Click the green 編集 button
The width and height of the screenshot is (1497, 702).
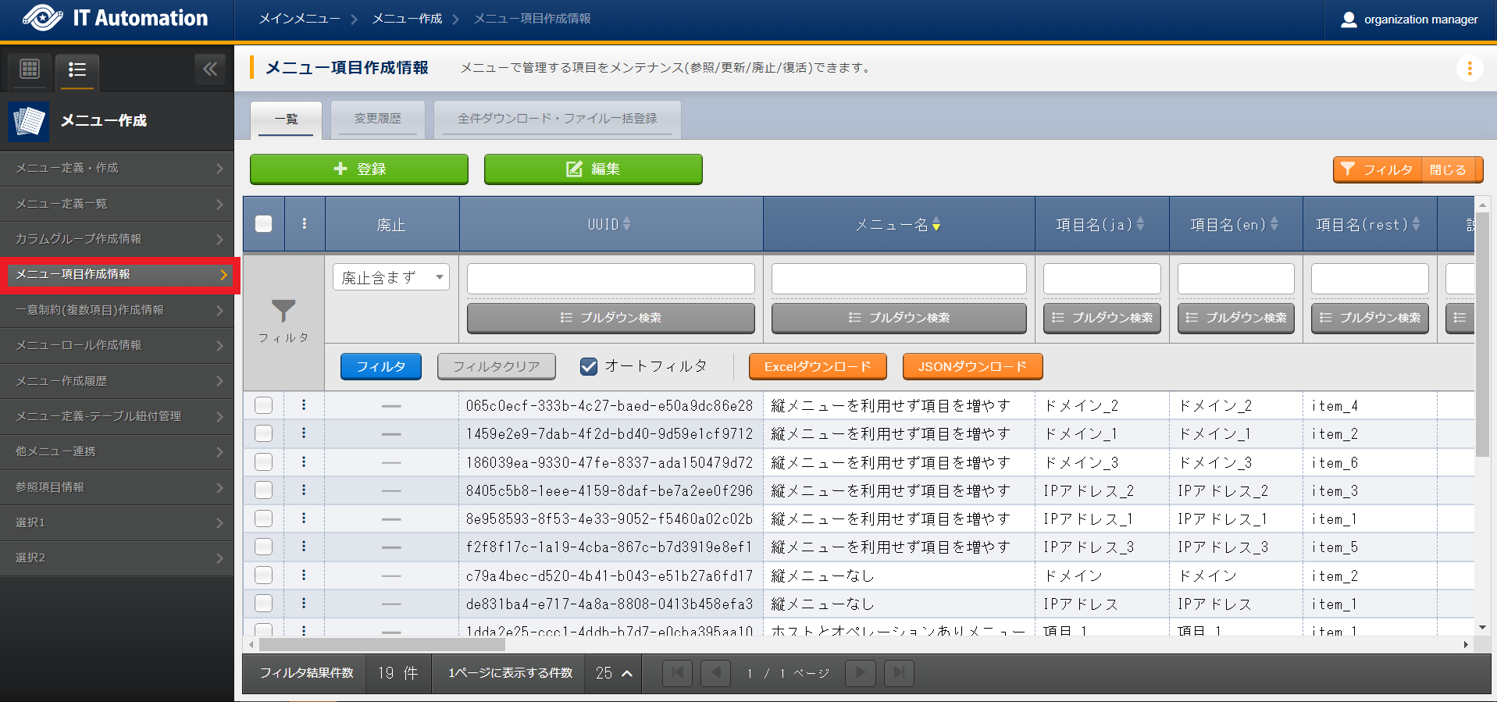tap(593, 169)
